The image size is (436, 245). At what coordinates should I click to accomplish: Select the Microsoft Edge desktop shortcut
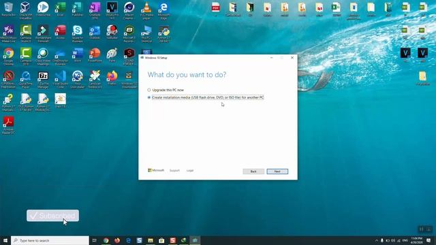pyautogui.click(x=163, y=11)
